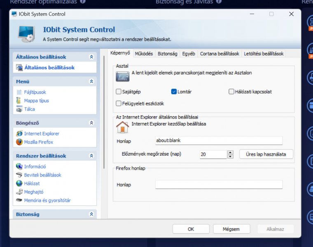Image resolution: width=313 pixels, height=247 pixels.
Task: Collapse the Menü section chevron
Action: point(91,81)
